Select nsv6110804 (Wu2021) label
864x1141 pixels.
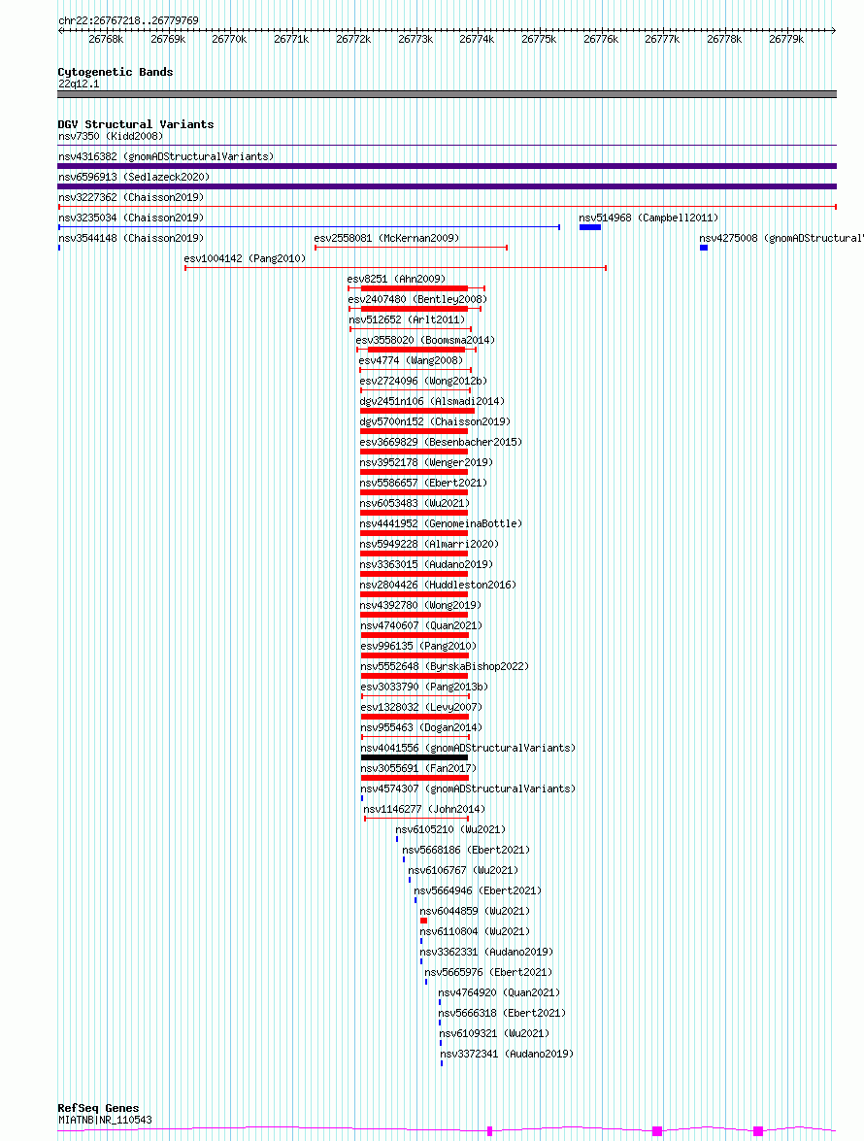[x=475, y=930]
